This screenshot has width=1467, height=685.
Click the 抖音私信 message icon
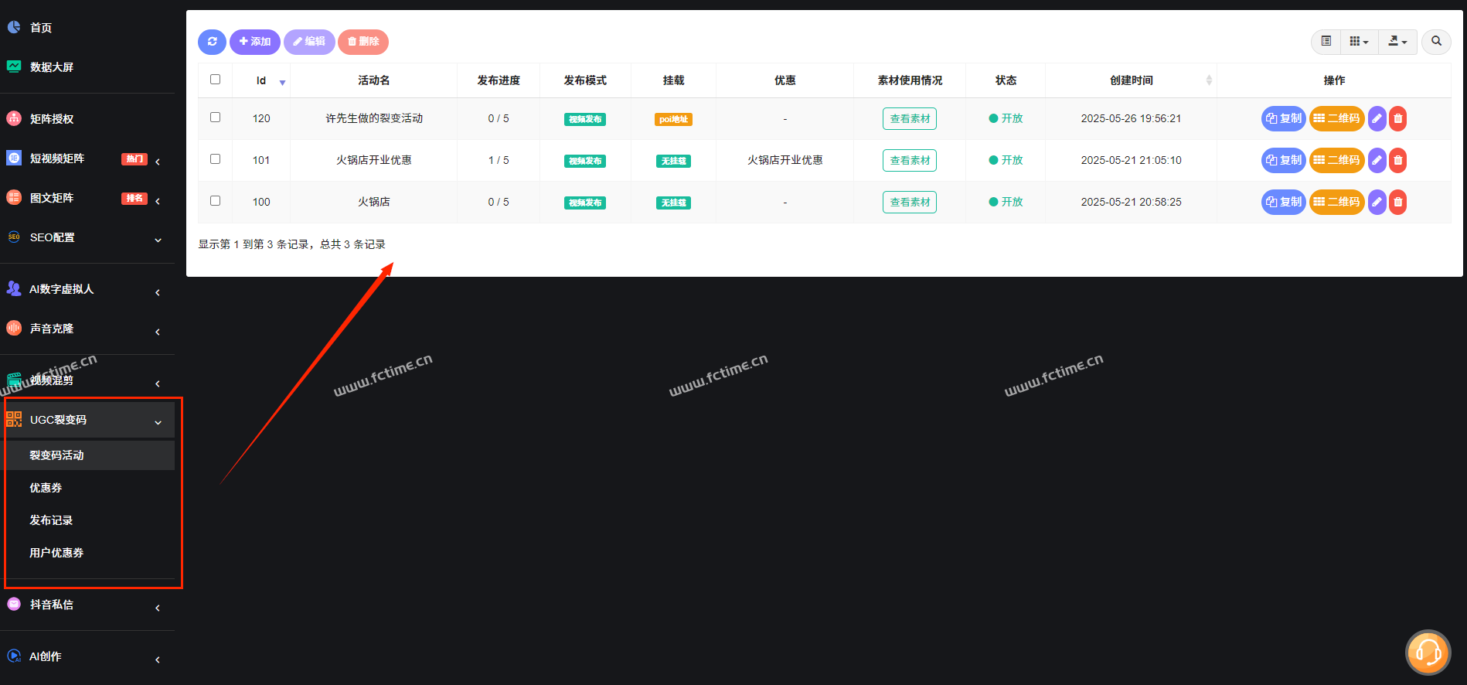14,604
